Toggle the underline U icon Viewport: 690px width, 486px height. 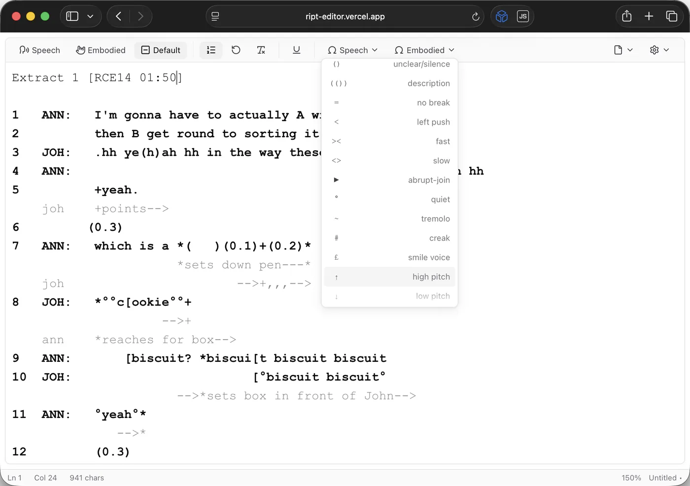click(x=296, y=50)
